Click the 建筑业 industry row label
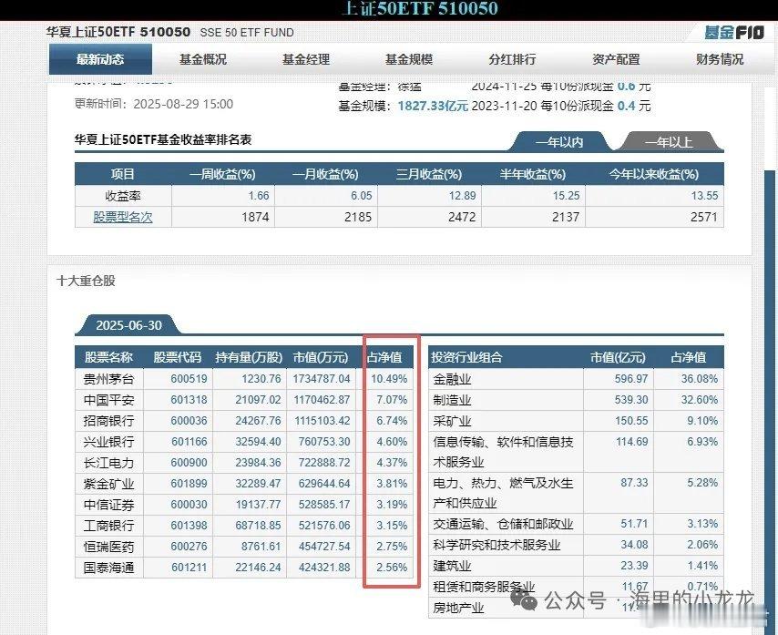This screenshot has height=635, width=778. [x=452, y=566]
